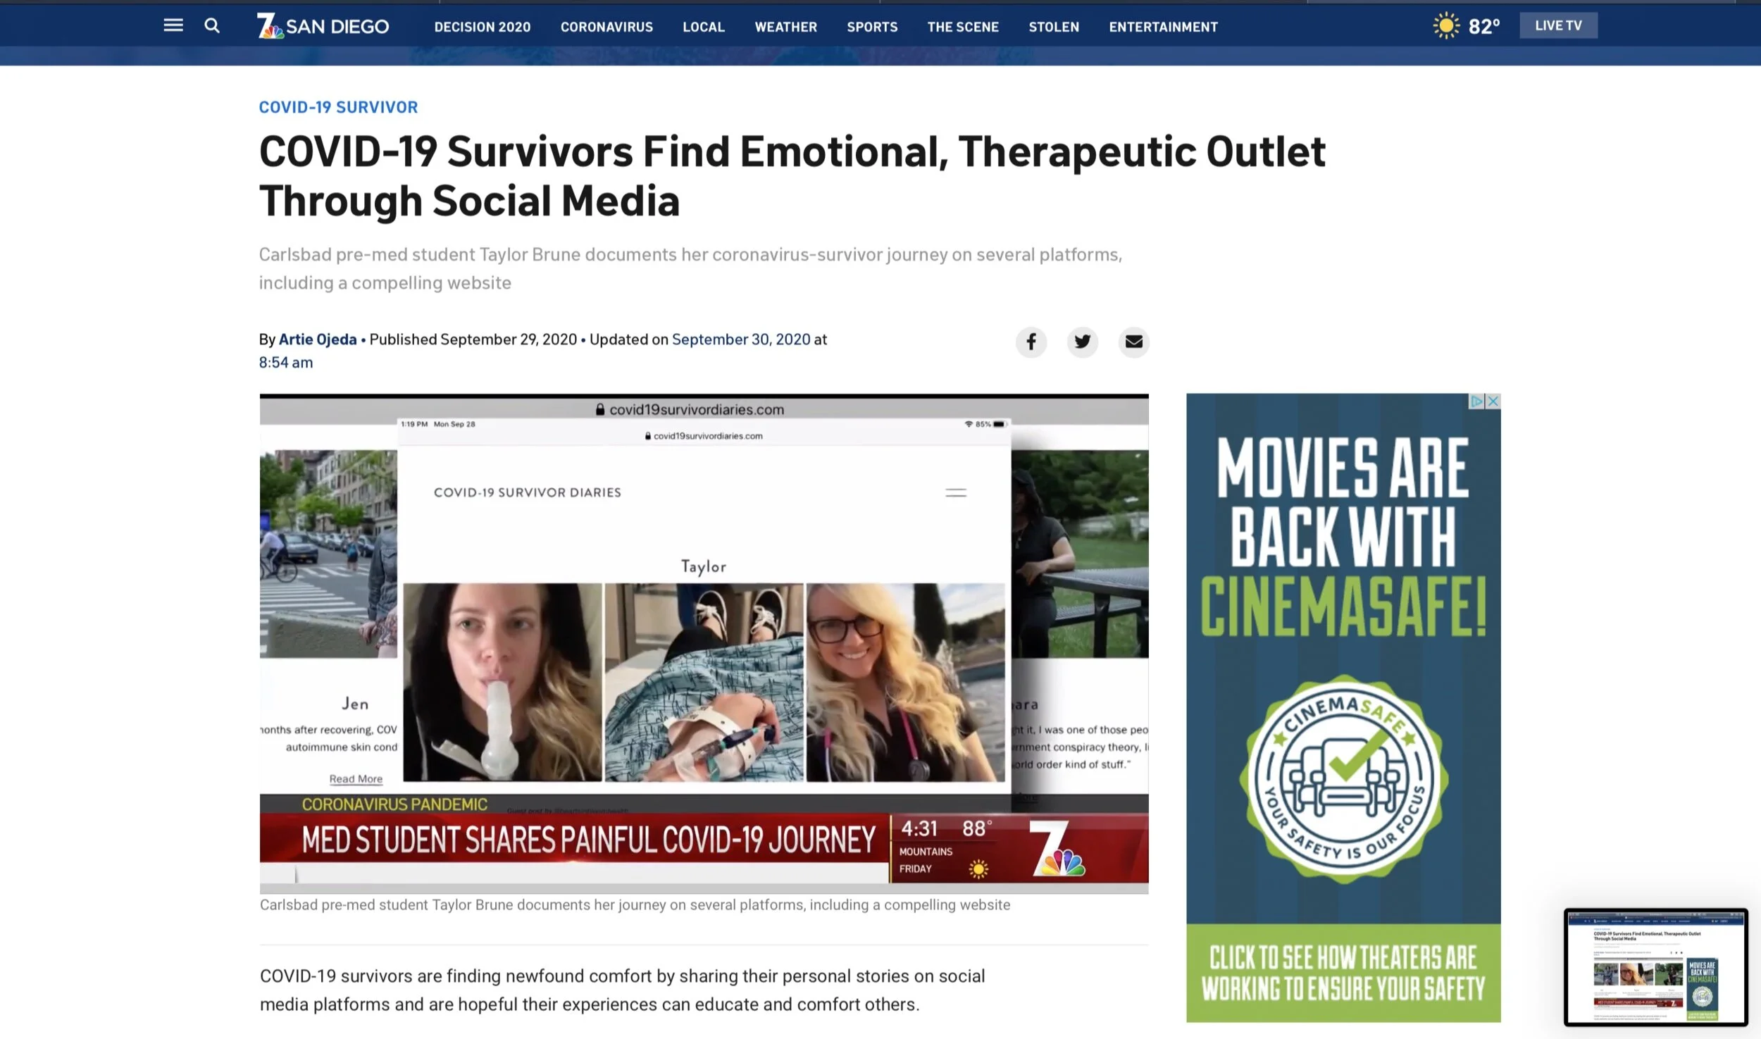Image resolution: width=1761 pixels, height=1039 pixels.
Task: Open the Decision 2020 menu item
Action: pyautogui.click(x=482, y=27)
